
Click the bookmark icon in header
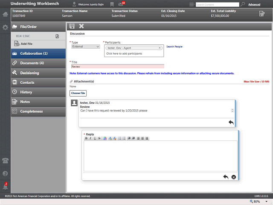tap(112, 5)
